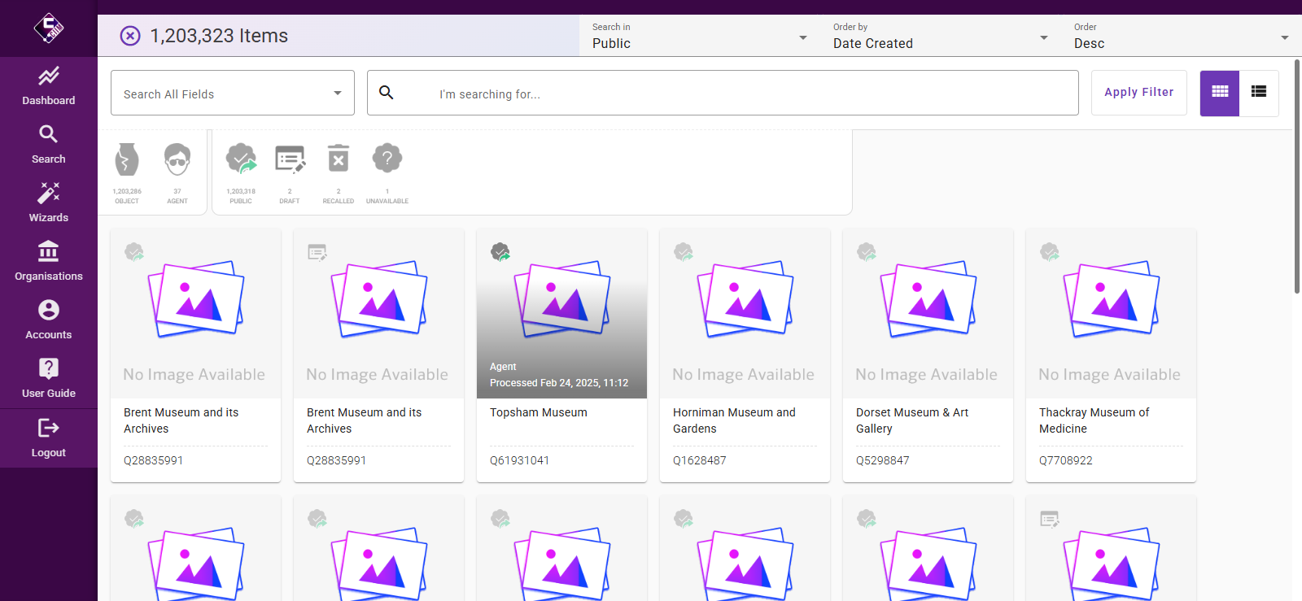
Task: Click the 1,203,323 Items count
Action: click(219, 36)
